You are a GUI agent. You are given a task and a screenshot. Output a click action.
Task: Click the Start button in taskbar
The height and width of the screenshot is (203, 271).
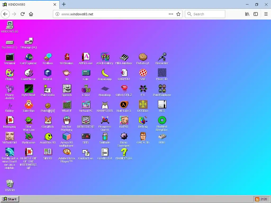pos(10,199)
